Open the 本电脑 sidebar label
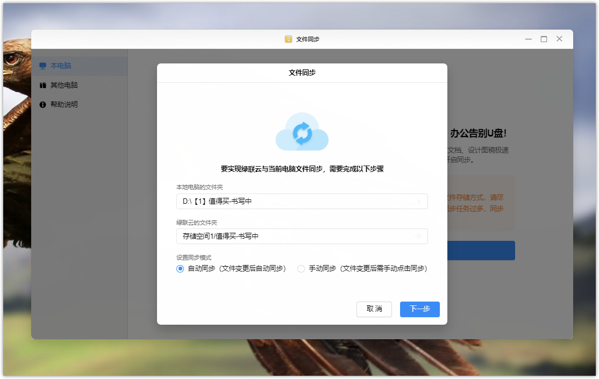 (x=61, y=66)
